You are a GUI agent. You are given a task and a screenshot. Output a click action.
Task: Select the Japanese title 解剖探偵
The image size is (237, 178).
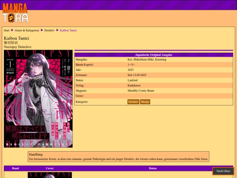click(11, 43)
